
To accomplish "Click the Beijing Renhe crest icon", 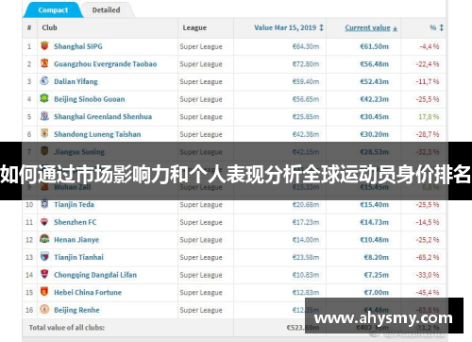I will pyautogui.click(x=44, y=309).
